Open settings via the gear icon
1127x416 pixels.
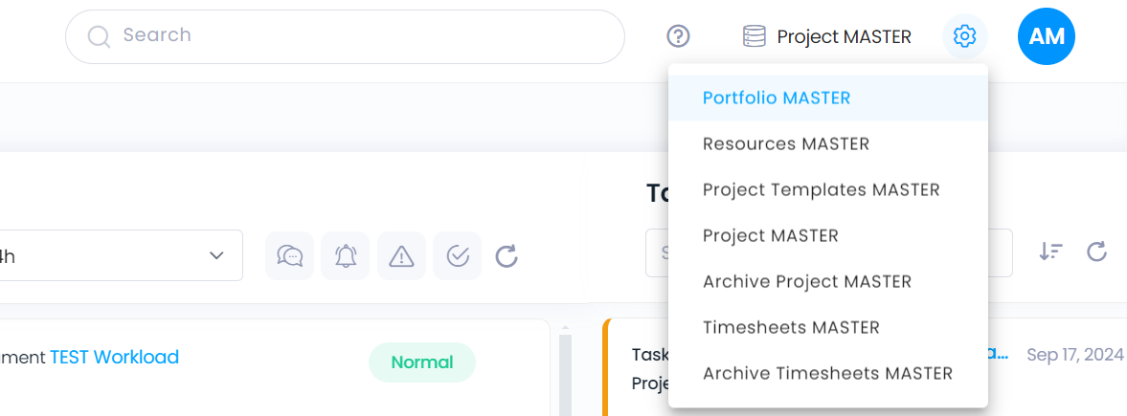coord(964,36)
